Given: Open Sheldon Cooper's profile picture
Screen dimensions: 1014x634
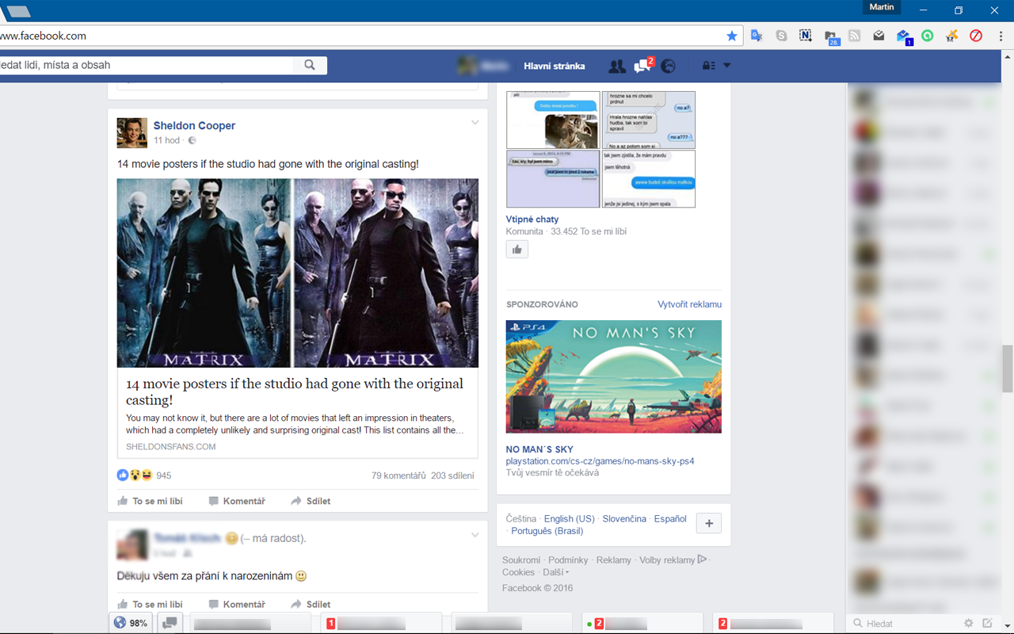Looking at the screenshot, I should tap(132, 132).
